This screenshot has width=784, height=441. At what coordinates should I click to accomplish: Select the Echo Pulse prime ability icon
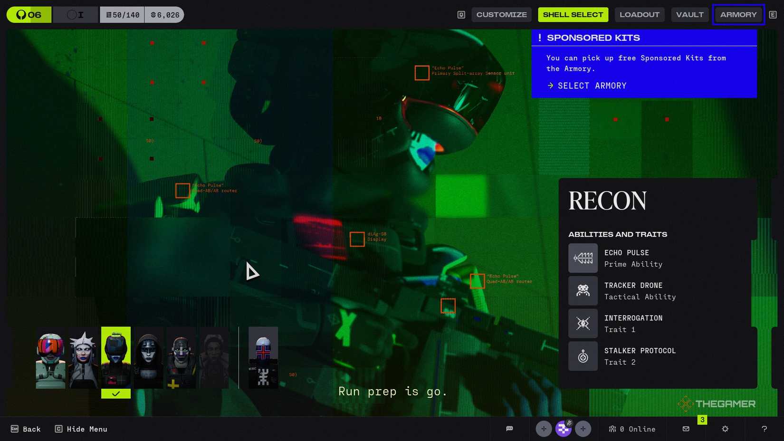tap(583, 258)
